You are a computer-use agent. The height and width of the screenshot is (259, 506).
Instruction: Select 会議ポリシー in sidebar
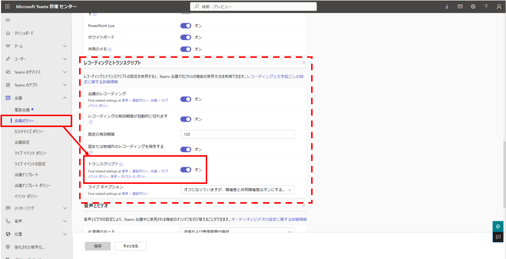click(24, 121)
